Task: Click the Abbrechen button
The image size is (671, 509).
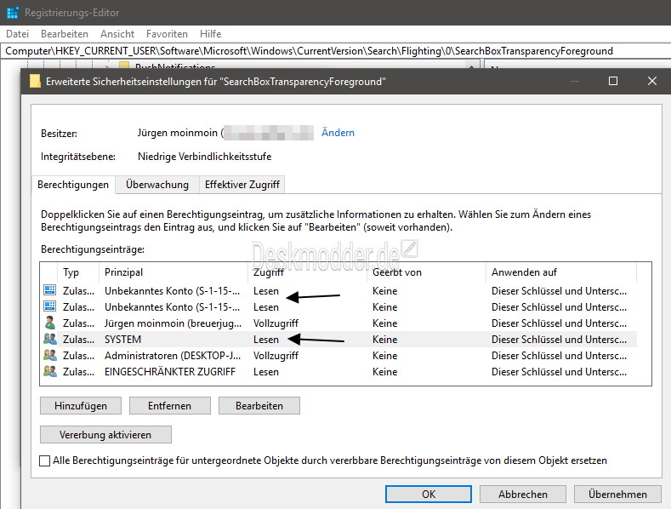Action: tap(523, 494)
